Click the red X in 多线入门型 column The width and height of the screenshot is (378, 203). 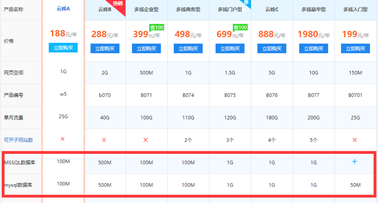coord(355,140)
